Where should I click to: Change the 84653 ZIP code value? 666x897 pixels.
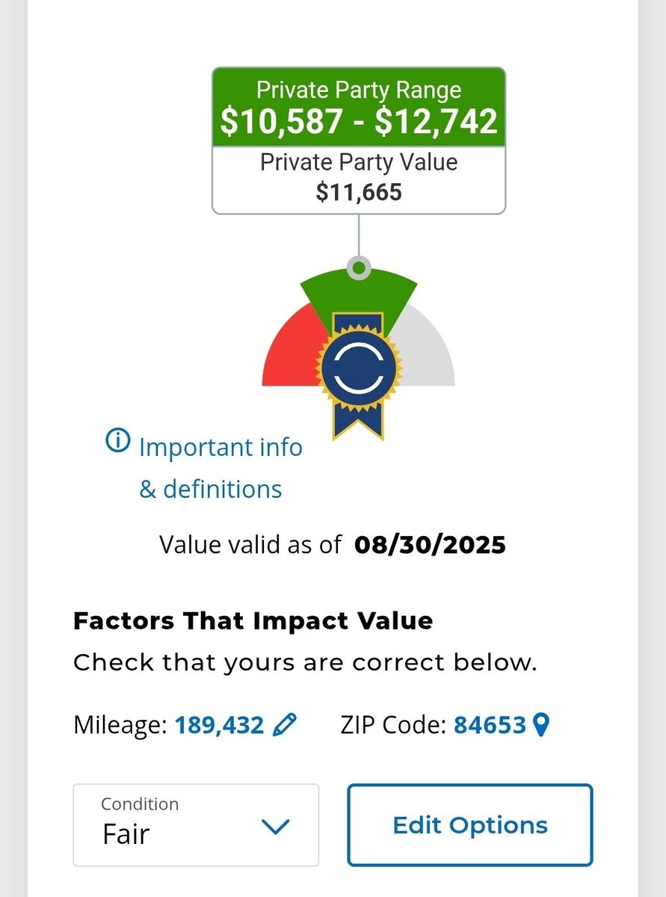pos(490,725)
